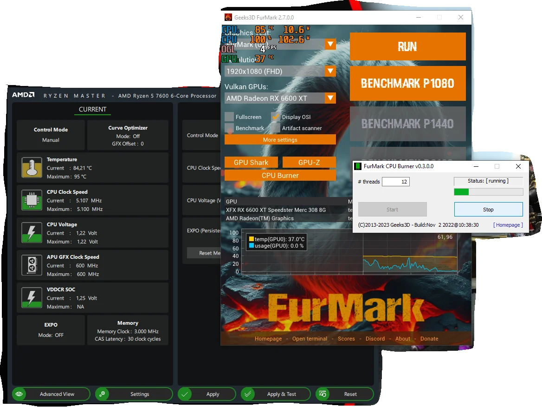Open the 1920x1080 (FHD) resolution dropdown
This screenshot has height=407, width=542.
pos(330,71)
